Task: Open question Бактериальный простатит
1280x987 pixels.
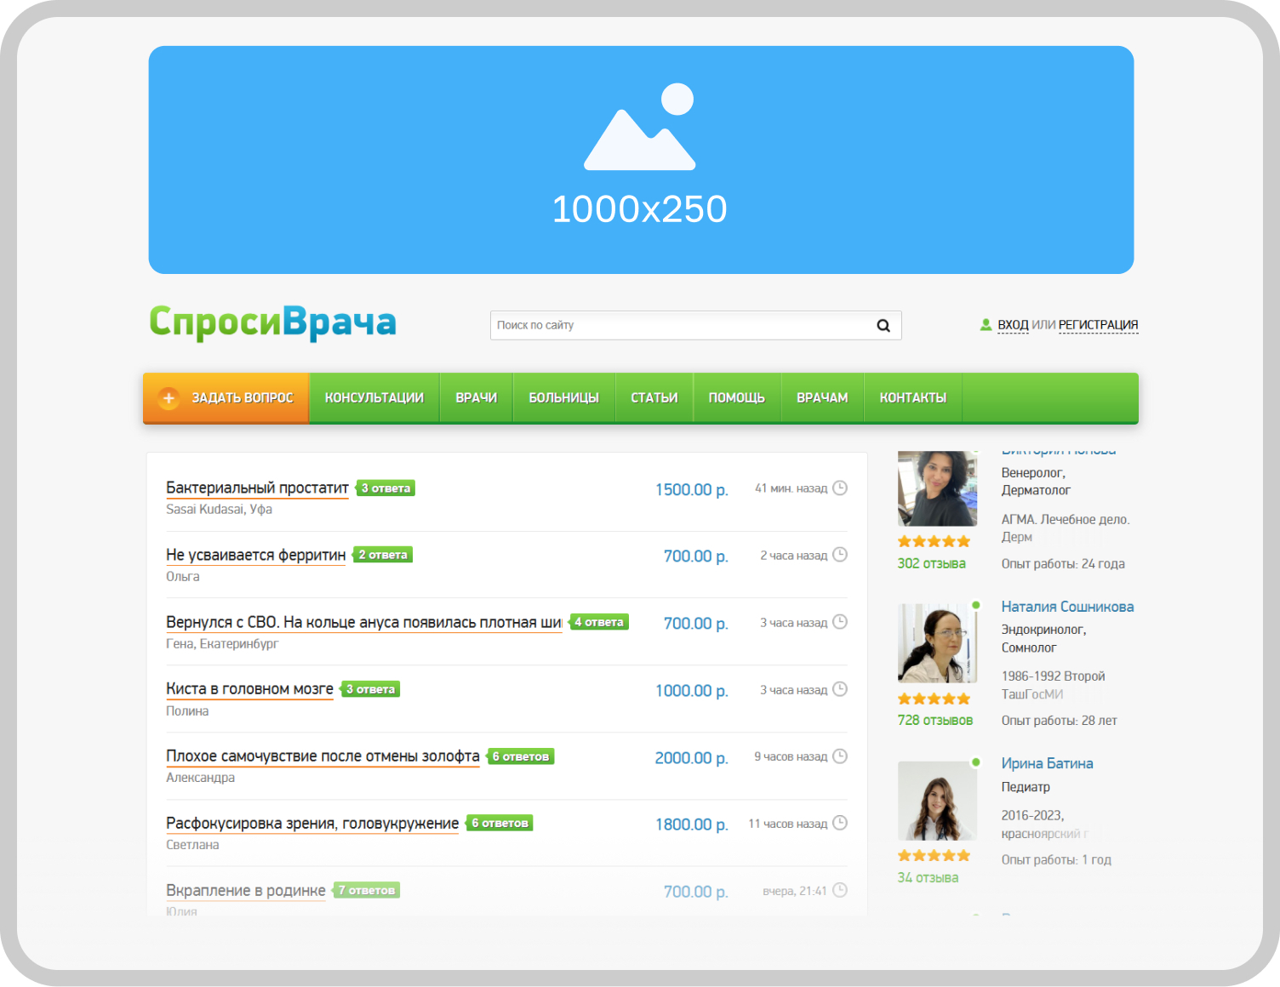Action: [257, 488]
